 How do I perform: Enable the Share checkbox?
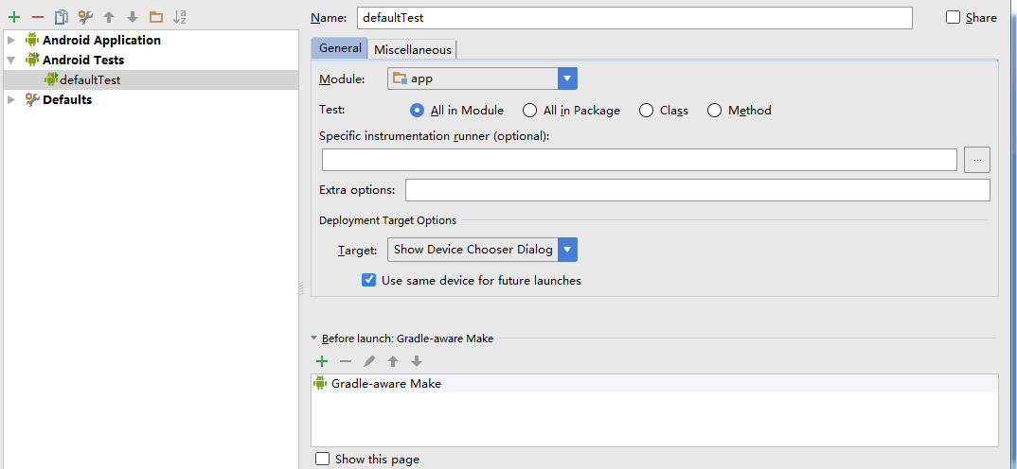pos(953,18)
